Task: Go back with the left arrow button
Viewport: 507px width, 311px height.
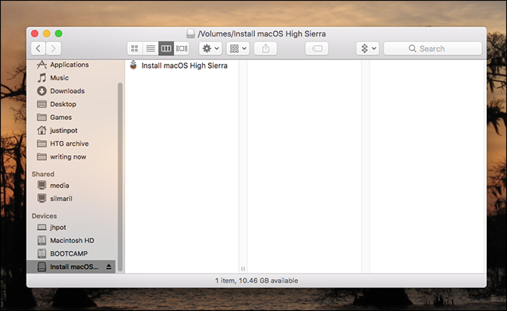Action: coord(38,48)
